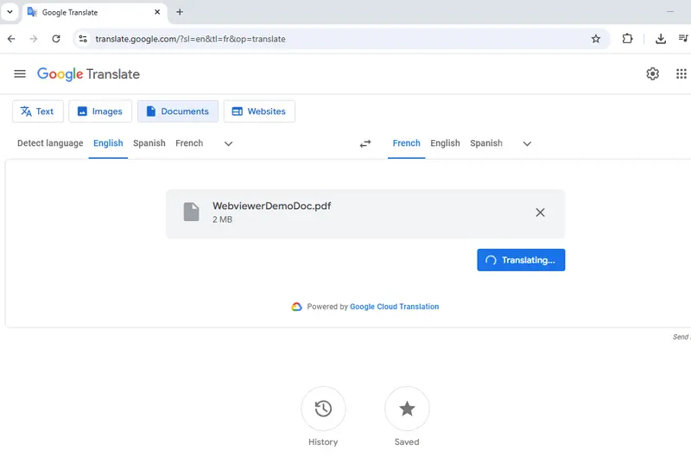The height and width of the screenshot is (463, 691).
Task: Reload the page
Action: [x=56, y=39]
